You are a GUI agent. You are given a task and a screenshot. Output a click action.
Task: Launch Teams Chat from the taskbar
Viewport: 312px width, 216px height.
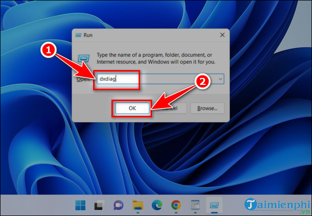pos(119,205)
